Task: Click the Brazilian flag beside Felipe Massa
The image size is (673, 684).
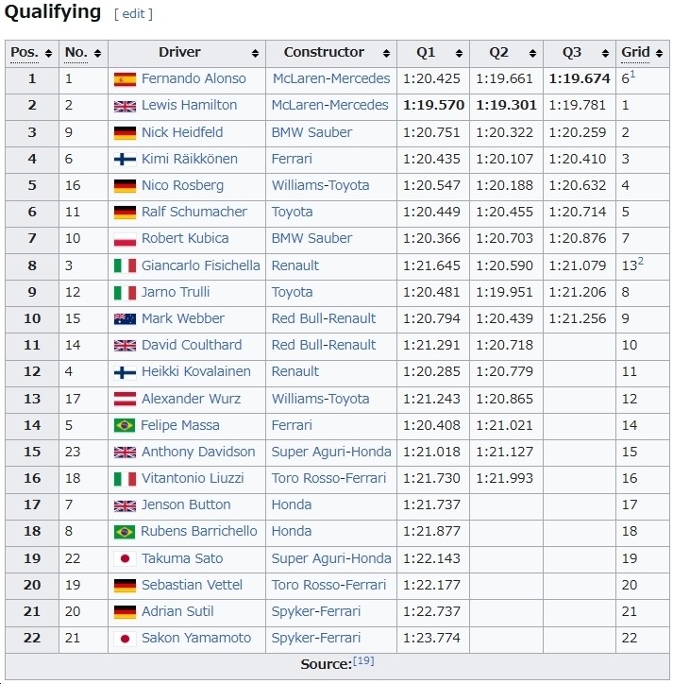Action: tap(125, 425)
